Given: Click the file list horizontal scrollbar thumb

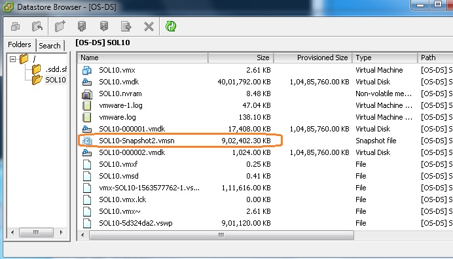Looking at the screenshot, I should click(221, 235).
